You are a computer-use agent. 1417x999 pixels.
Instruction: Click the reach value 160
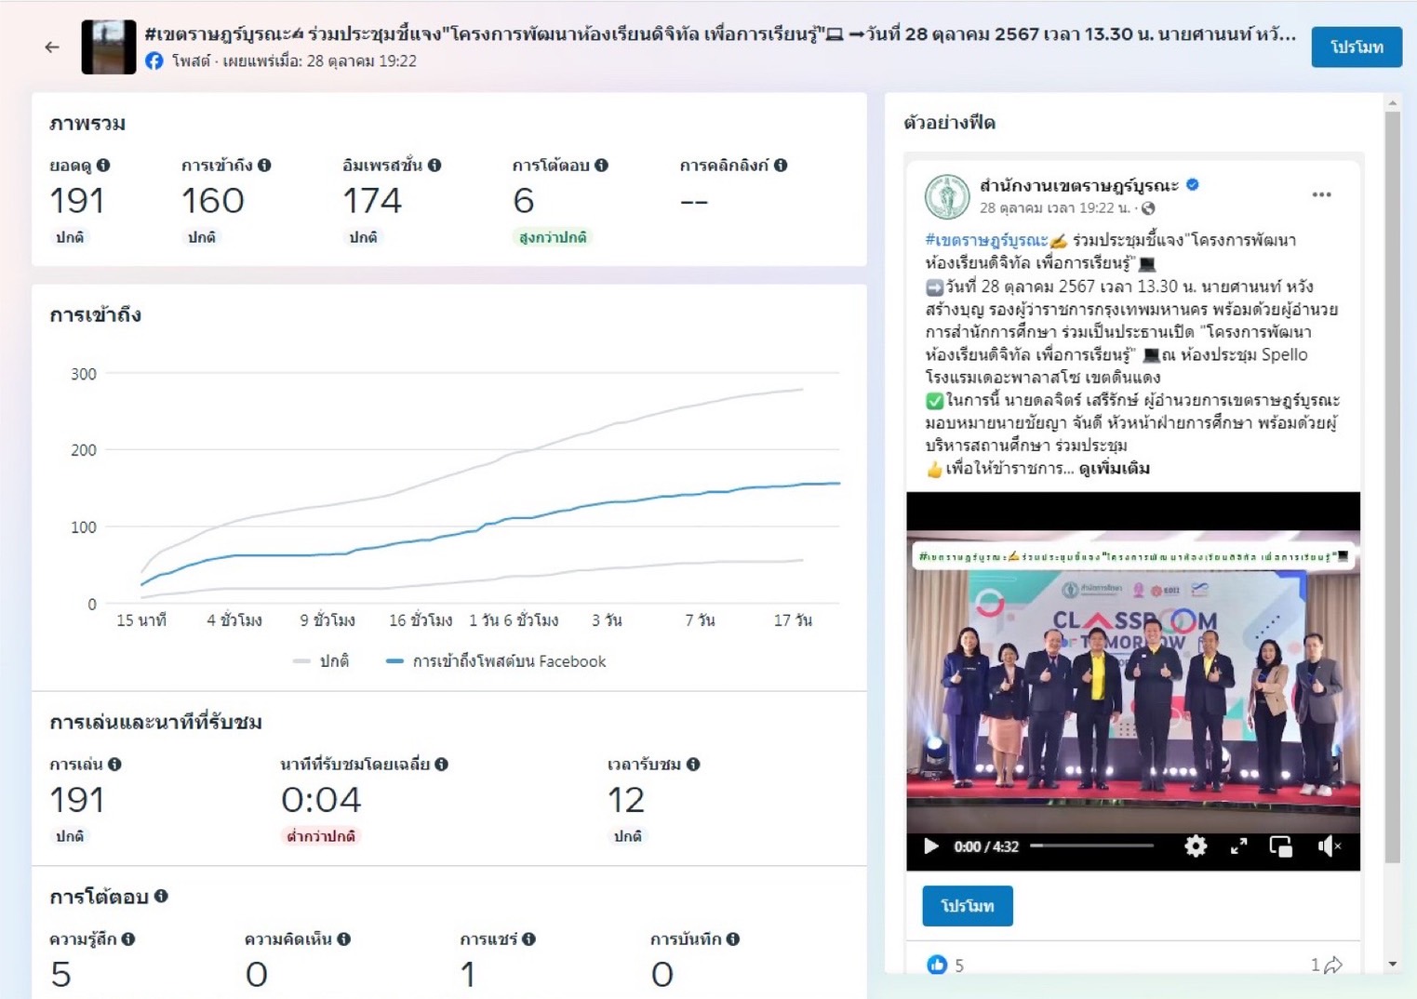click(213, 201)
